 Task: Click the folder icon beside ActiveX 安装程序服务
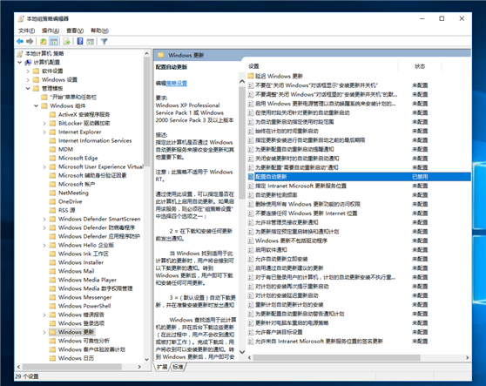[x=52, y=114]
